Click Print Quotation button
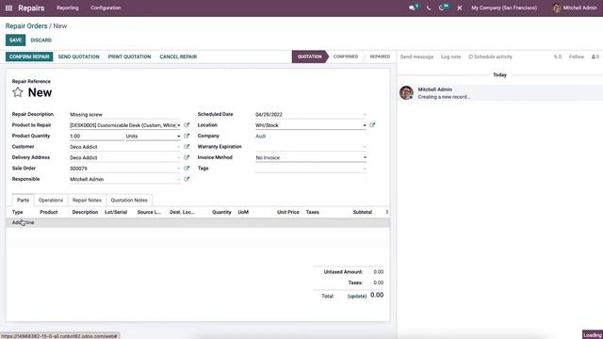The width and height of the screenshot is (603, 339). (130, 56)
